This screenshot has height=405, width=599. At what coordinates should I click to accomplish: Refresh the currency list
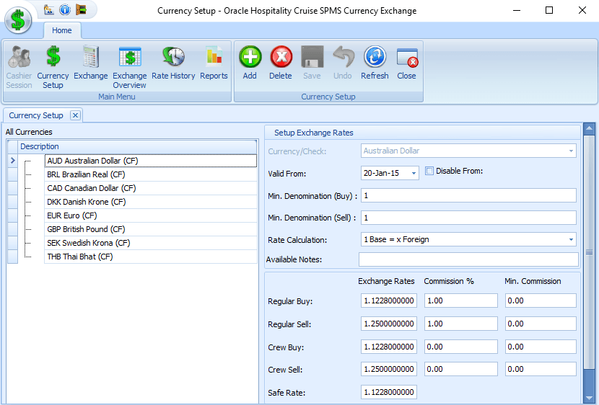375,63
